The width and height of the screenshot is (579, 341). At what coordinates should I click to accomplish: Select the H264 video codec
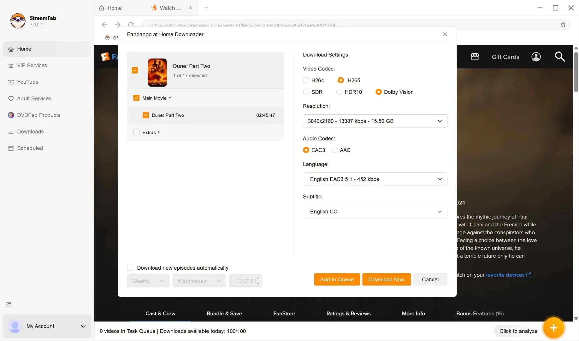click(x=306, y=80)
